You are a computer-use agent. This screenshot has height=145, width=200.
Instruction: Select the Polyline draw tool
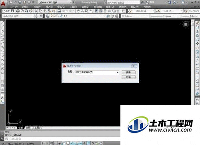[2, 31]
